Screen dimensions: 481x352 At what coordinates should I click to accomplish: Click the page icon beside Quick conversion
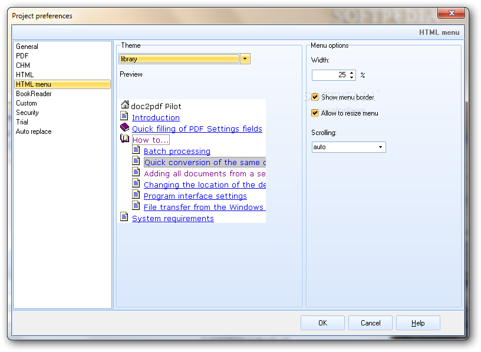pyautogui.click(x=136, y=160)
